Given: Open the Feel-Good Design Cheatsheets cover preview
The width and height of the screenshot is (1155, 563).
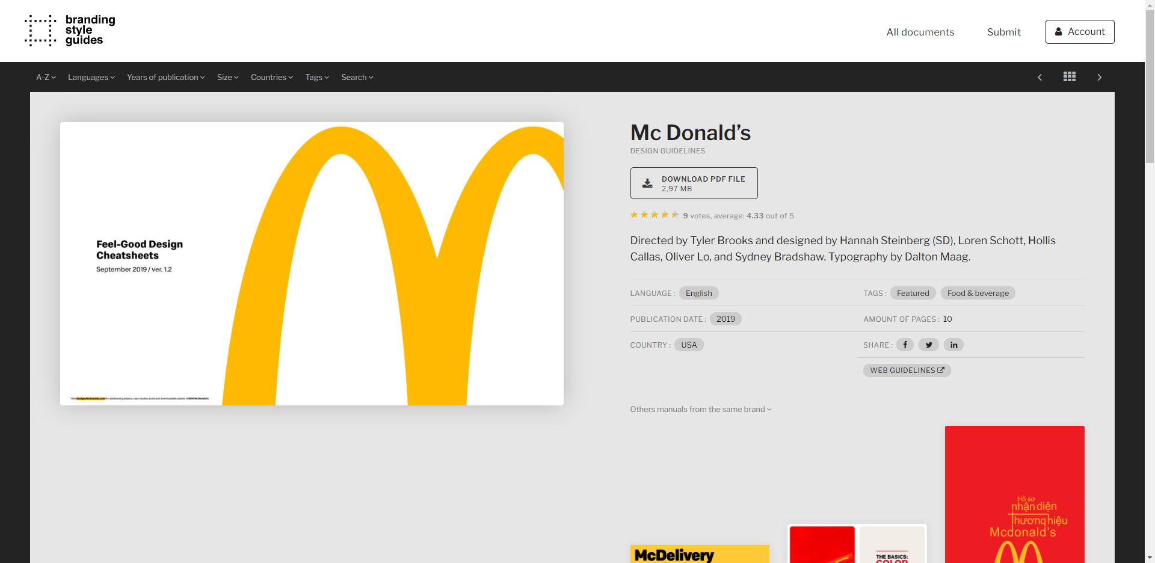Looking at the screenshot, I should point(312,263).
